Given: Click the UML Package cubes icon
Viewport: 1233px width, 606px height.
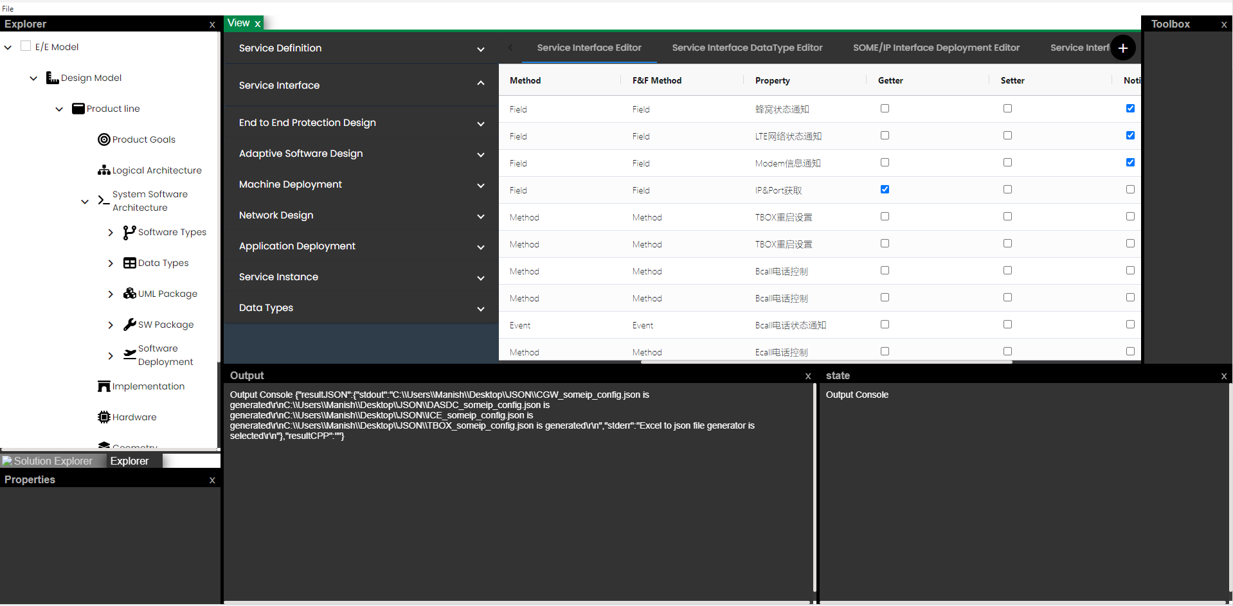Looking at the screenshot, I should pos(130,294).
